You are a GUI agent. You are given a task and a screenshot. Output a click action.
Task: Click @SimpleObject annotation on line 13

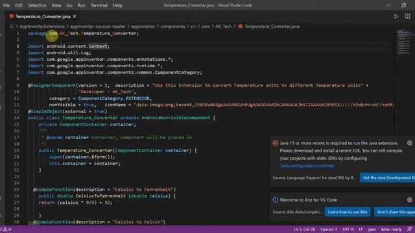45,111
